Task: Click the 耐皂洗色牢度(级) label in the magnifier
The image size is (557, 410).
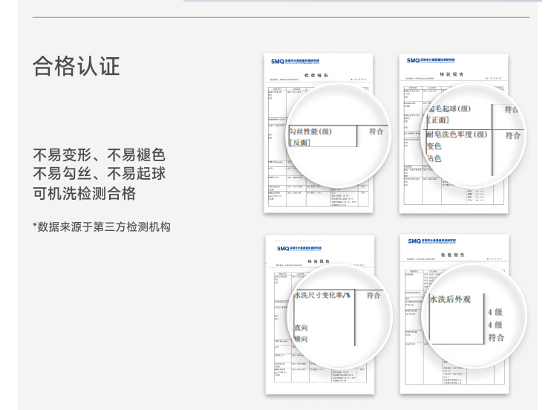Action: tap(457, 134)
